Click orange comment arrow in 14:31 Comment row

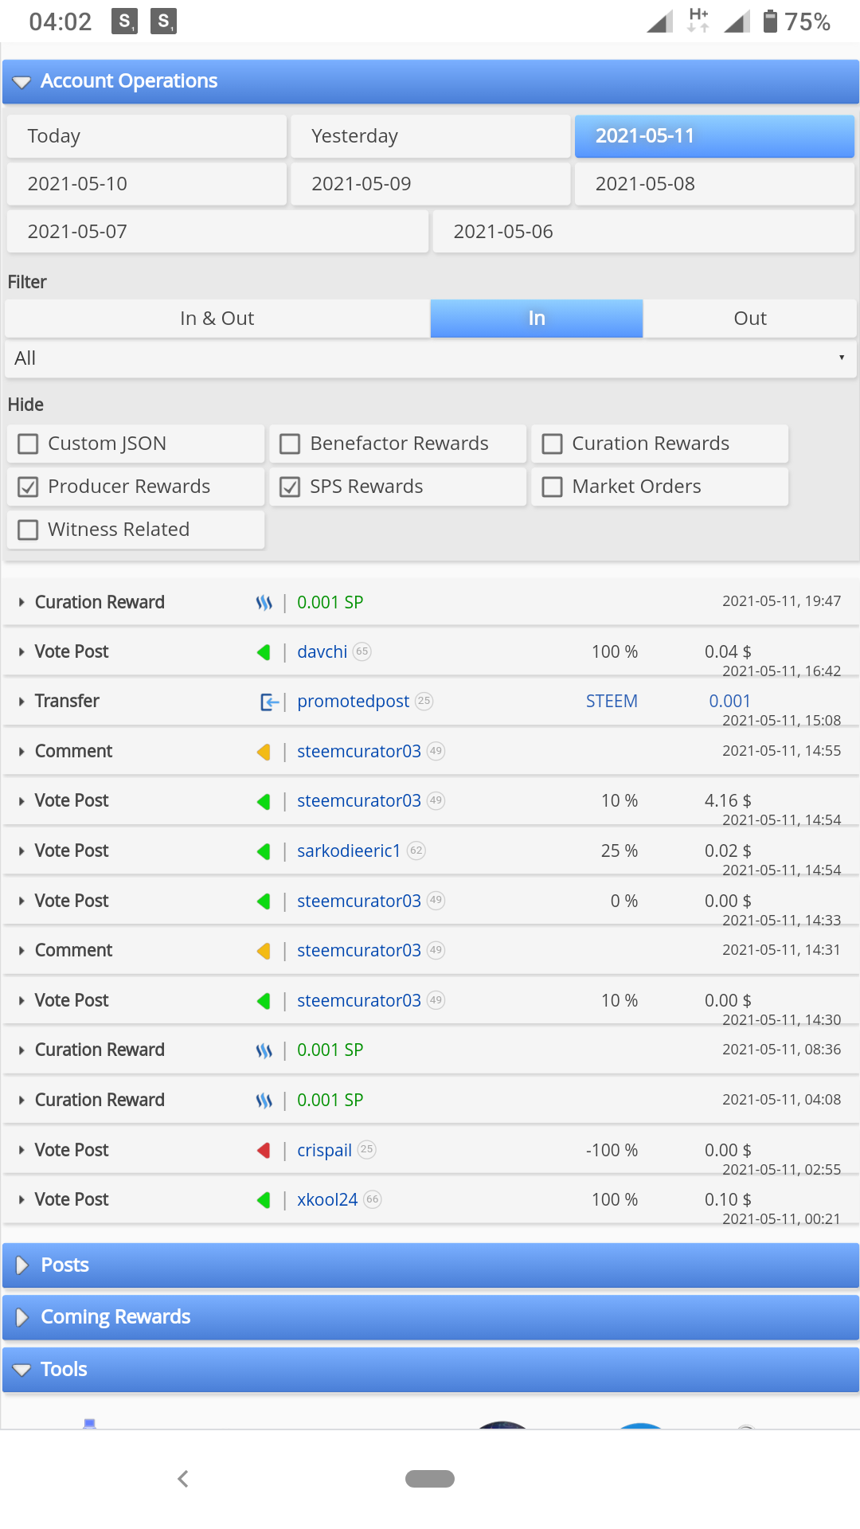tap(264, 951)
